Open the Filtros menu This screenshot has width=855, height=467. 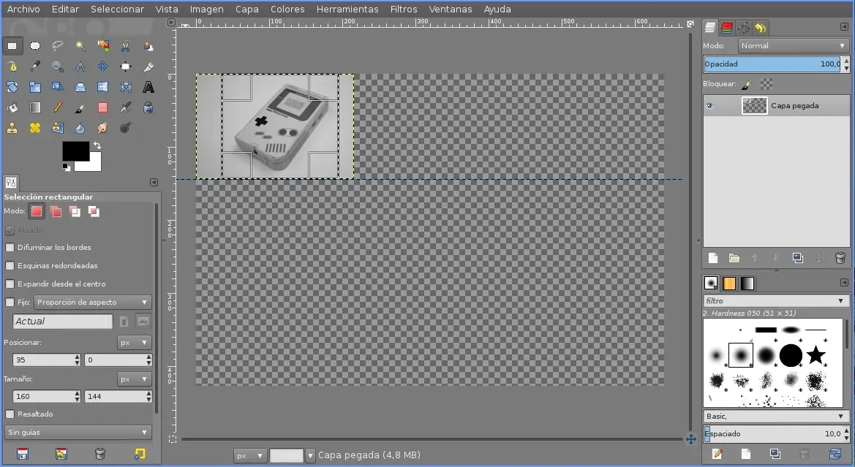click(403, 9)
